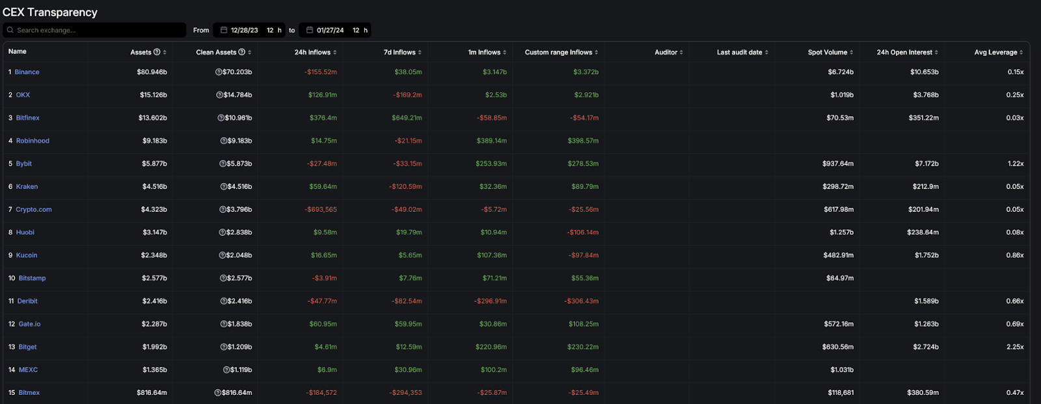Click info icon beside OKX $14.784b clean assets
The height and width of the screenshot is (404, 1041).
220,95
